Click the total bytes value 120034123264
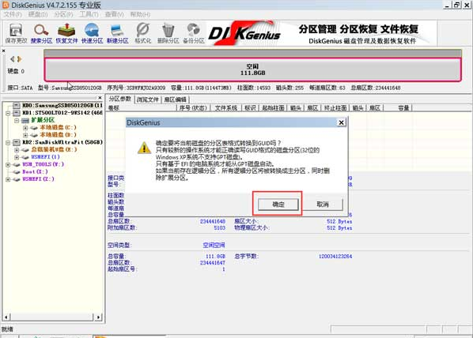 pos(335,257)
